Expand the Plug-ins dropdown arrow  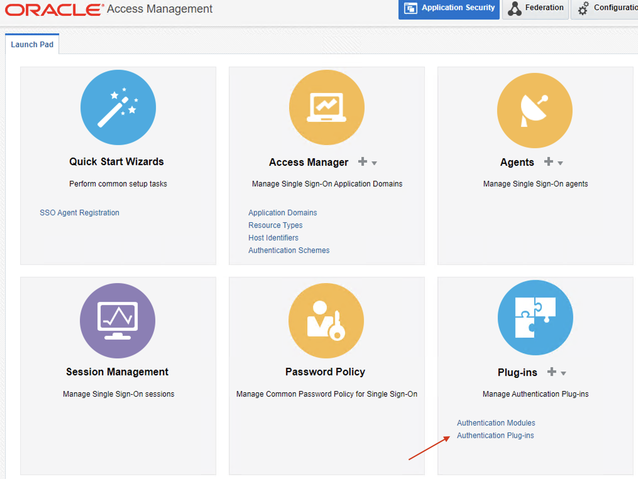pyautogui.click(x=563, y=374)
